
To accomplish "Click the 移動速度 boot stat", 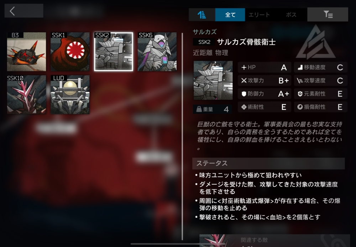I will point(321,67).
